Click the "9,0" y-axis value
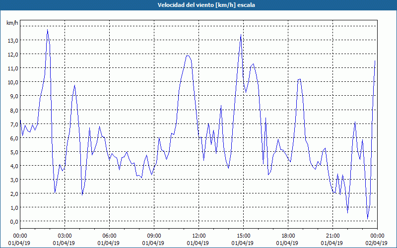This screenshot has width=397, height=248. 13,96
